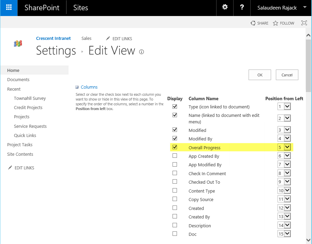Select Sites in the top bar
Viewport: 312px width, 244px height.
[80, 7]
